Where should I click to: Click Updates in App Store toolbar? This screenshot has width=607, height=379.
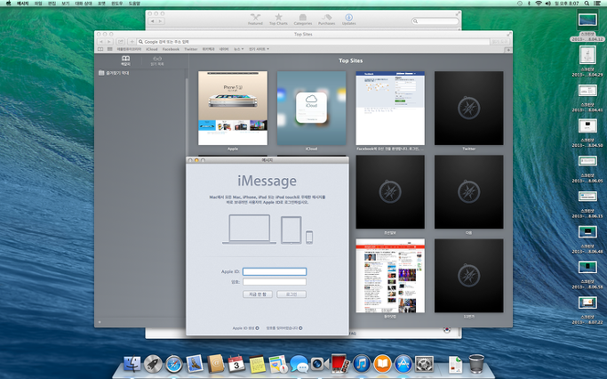[348, 20]
